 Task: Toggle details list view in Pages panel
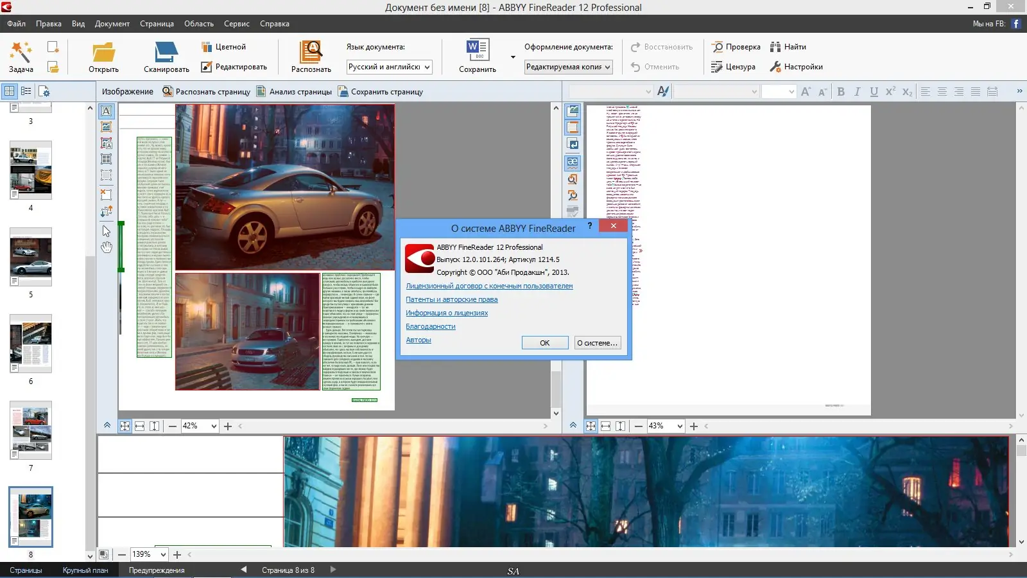pos(26,91)
